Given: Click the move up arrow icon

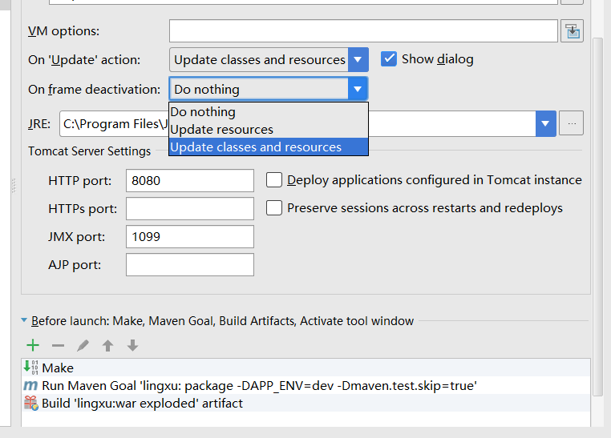Looking at the screenshot, I should [107, 346].
